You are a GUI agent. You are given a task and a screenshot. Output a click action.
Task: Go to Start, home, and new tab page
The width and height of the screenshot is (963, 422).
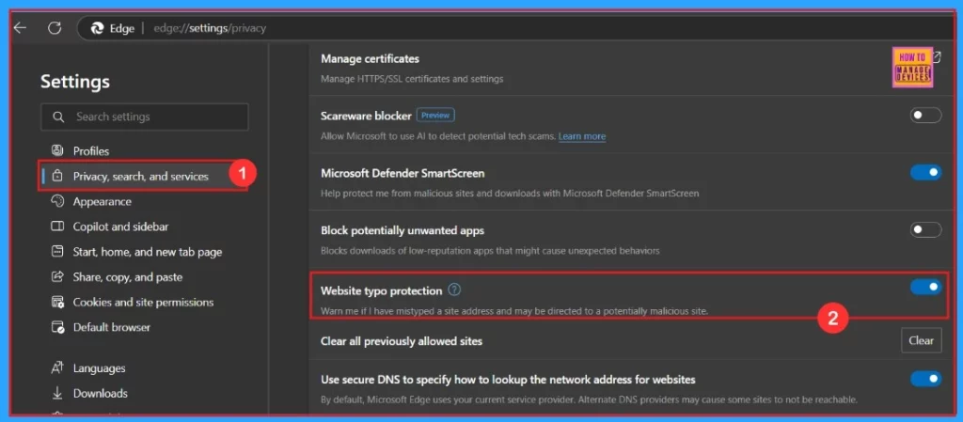pyautogui.click(x=148, y=252)
